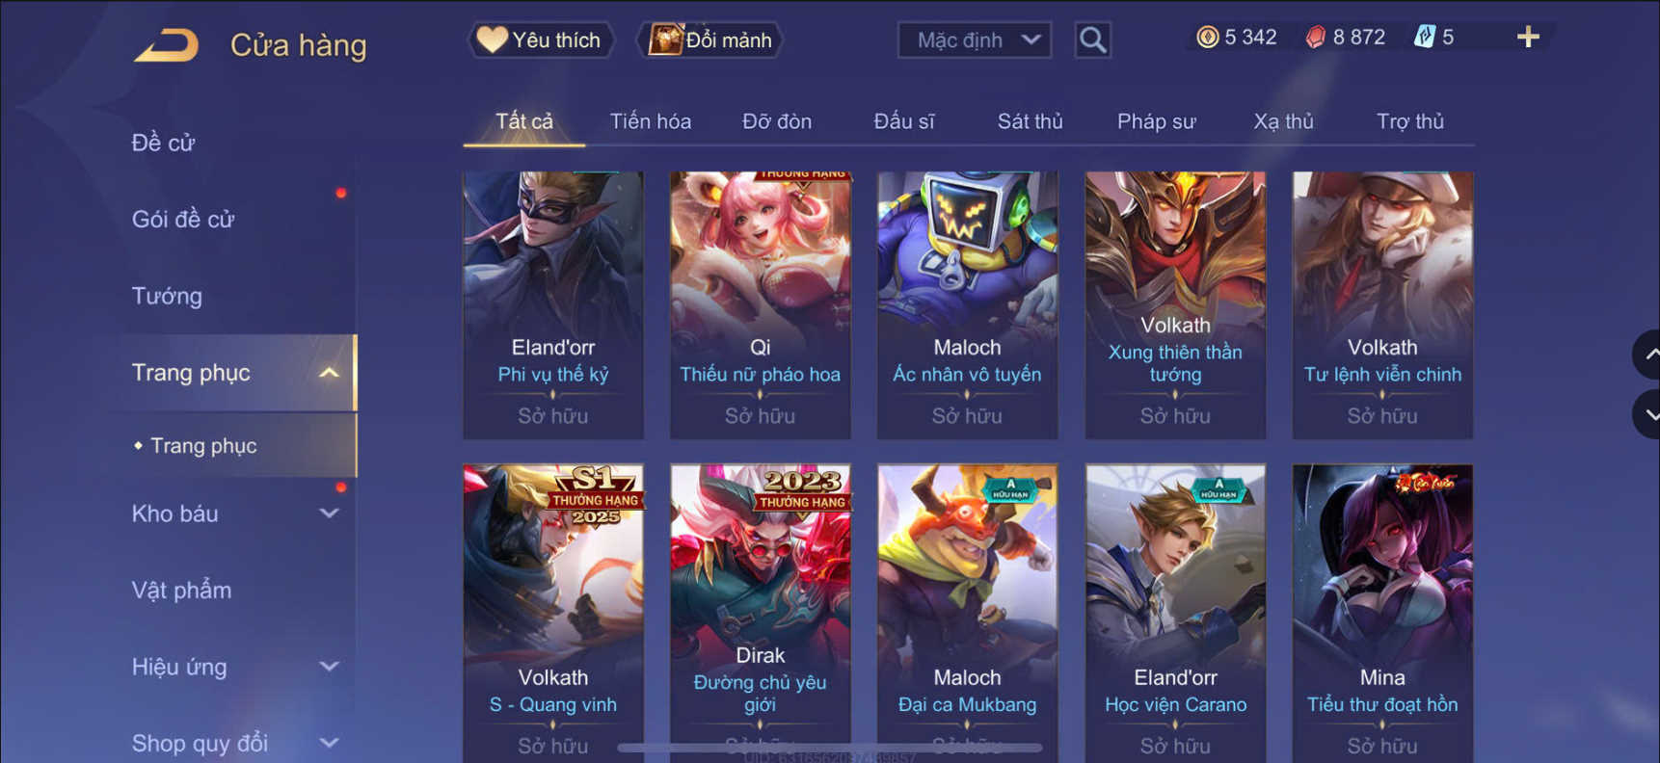
Task: Click the red gem balance icon
Action: (1315, 38)
